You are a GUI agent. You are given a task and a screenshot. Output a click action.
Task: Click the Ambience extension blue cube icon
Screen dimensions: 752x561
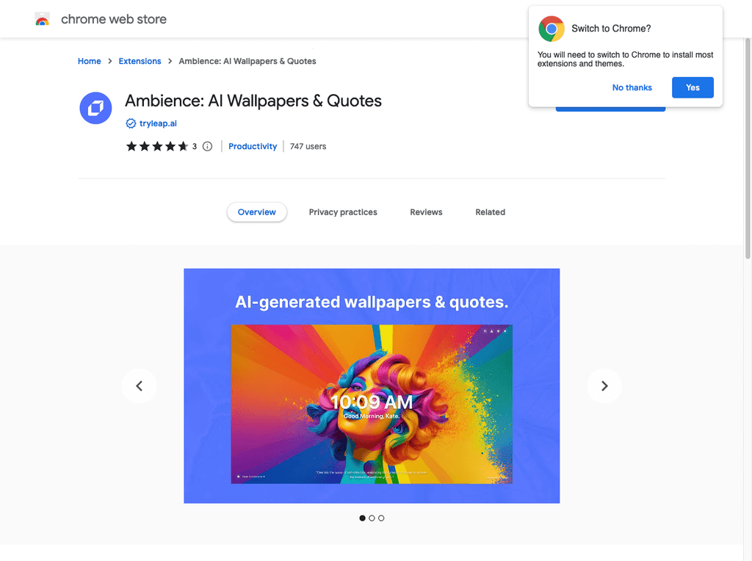coord(95,108)
